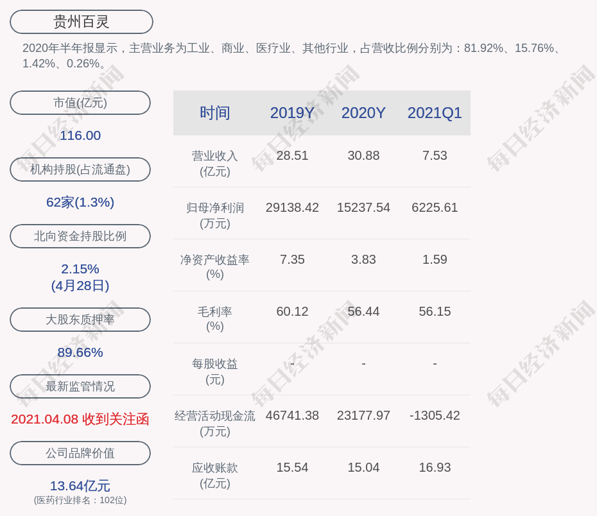Screen dimensions: 597x516
Task: Open the 最新监管情况 label pill
Action: click(x=80, y=386)
